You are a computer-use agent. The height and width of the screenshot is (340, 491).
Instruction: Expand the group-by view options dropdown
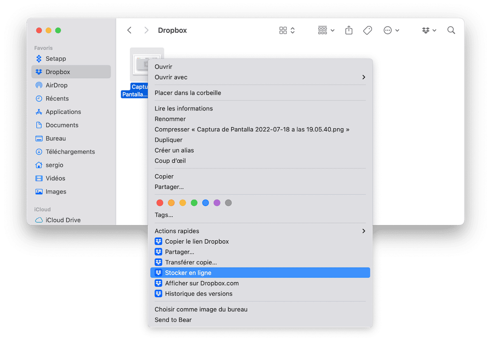tap(326, 30)
